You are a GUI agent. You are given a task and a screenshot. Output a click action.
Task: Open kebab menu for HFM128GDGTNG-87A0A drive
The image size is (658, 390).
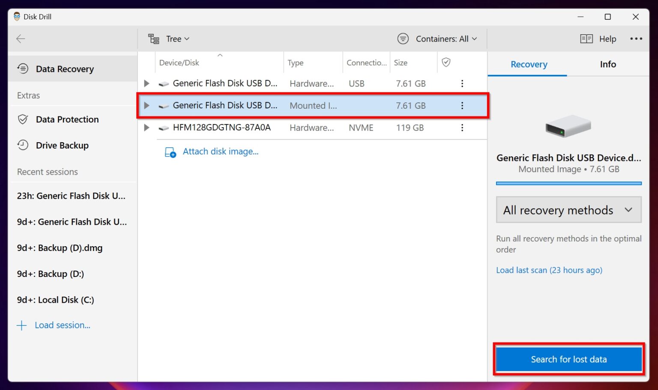point(462,128)
